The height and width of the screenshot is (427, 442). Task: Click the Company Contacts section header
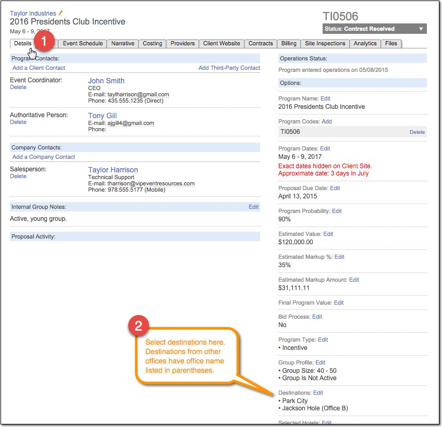[x=135, y=147]
